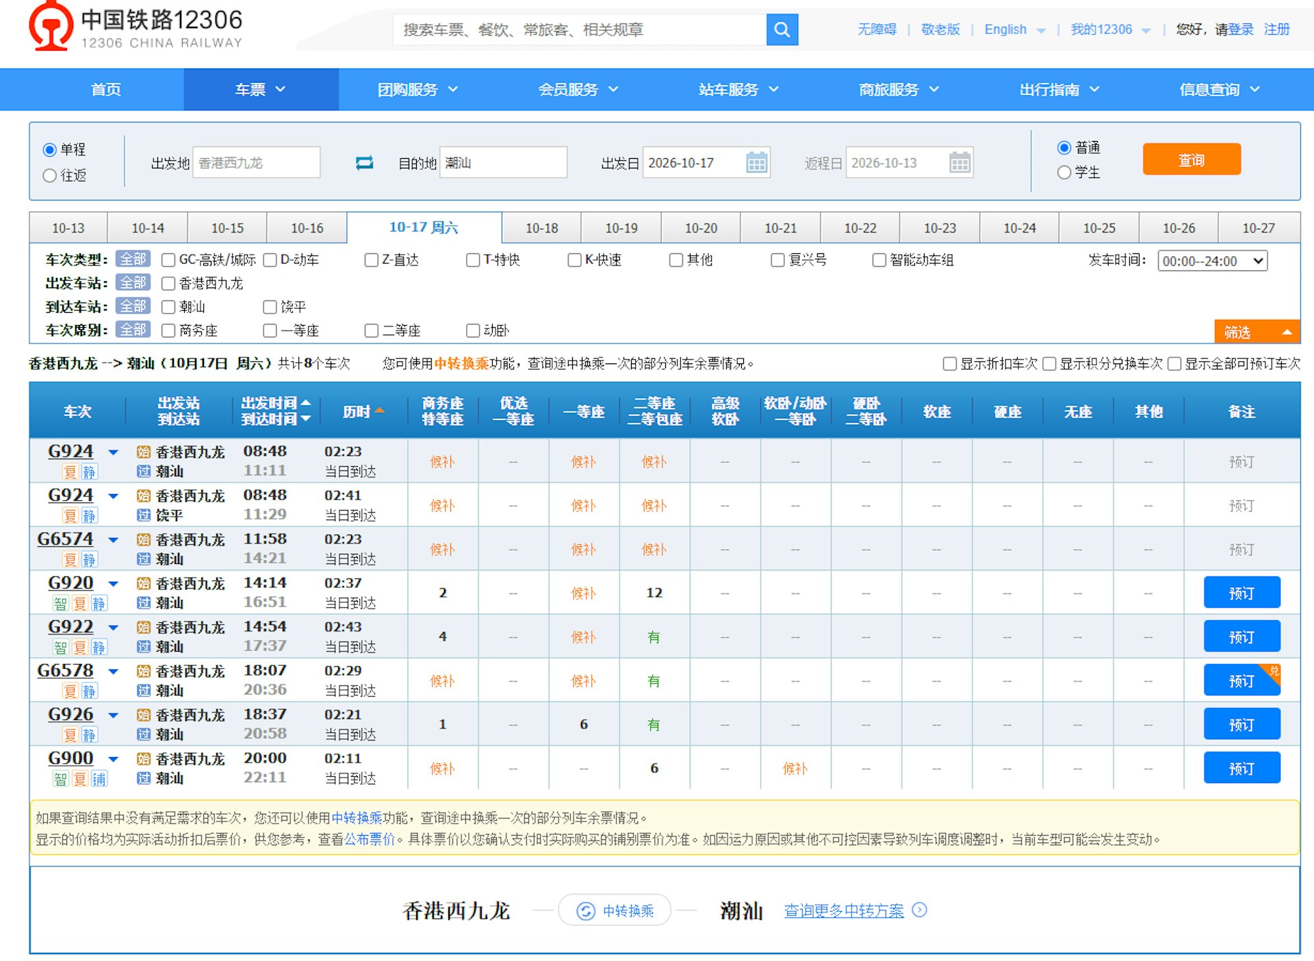The image size is (1314, 961).
Task: Open the 我的12306 account dropdown
Action: pos(1110,29)
